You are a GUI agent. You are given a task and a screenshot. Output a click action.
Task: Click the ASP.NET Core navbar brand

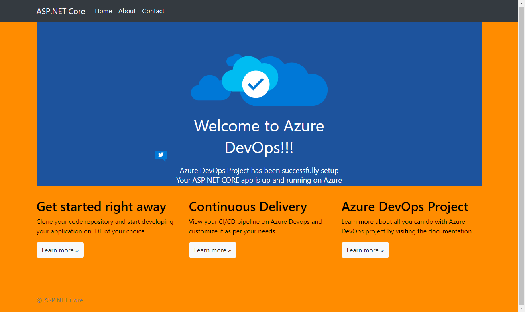(x=61, y=11)
